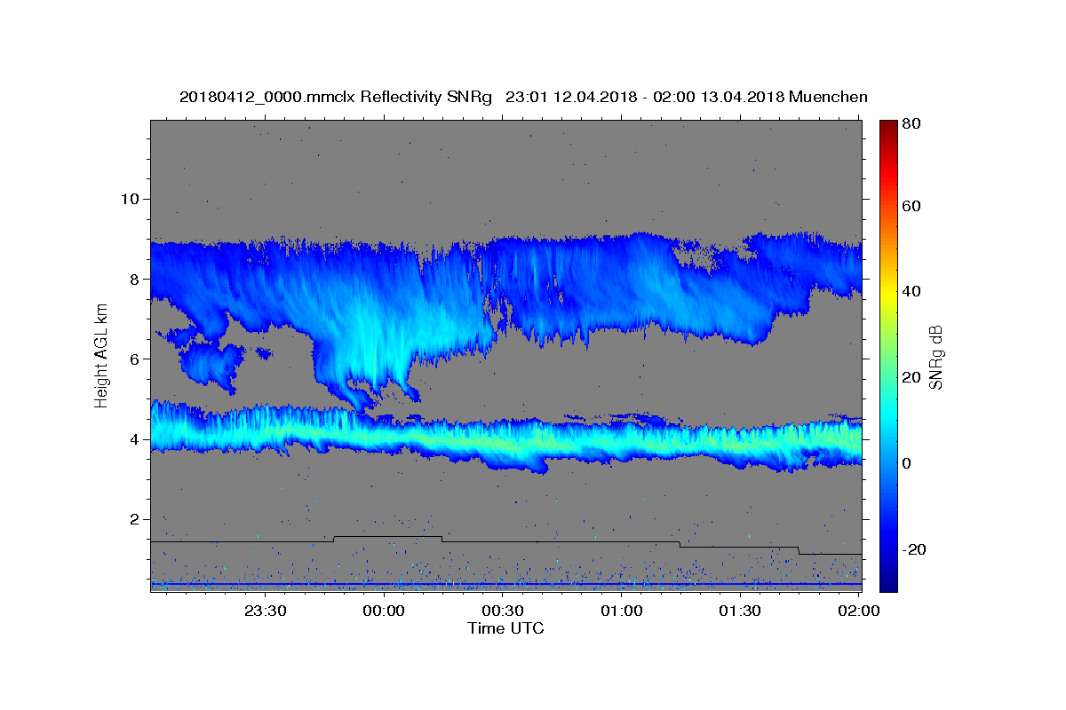Click the 00:30 time tick label
This screenshot has width=1066, height=710.
click(x=503, y=611)
